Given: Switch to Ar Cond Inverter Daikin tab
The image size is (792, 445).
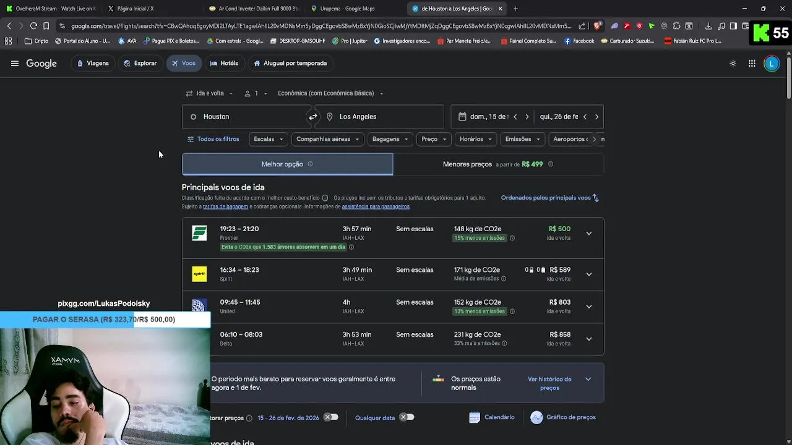Looking at the screenshot, I should 254,9.
